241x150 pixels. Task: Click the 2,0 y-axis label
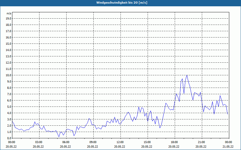(x=9, y=126)
